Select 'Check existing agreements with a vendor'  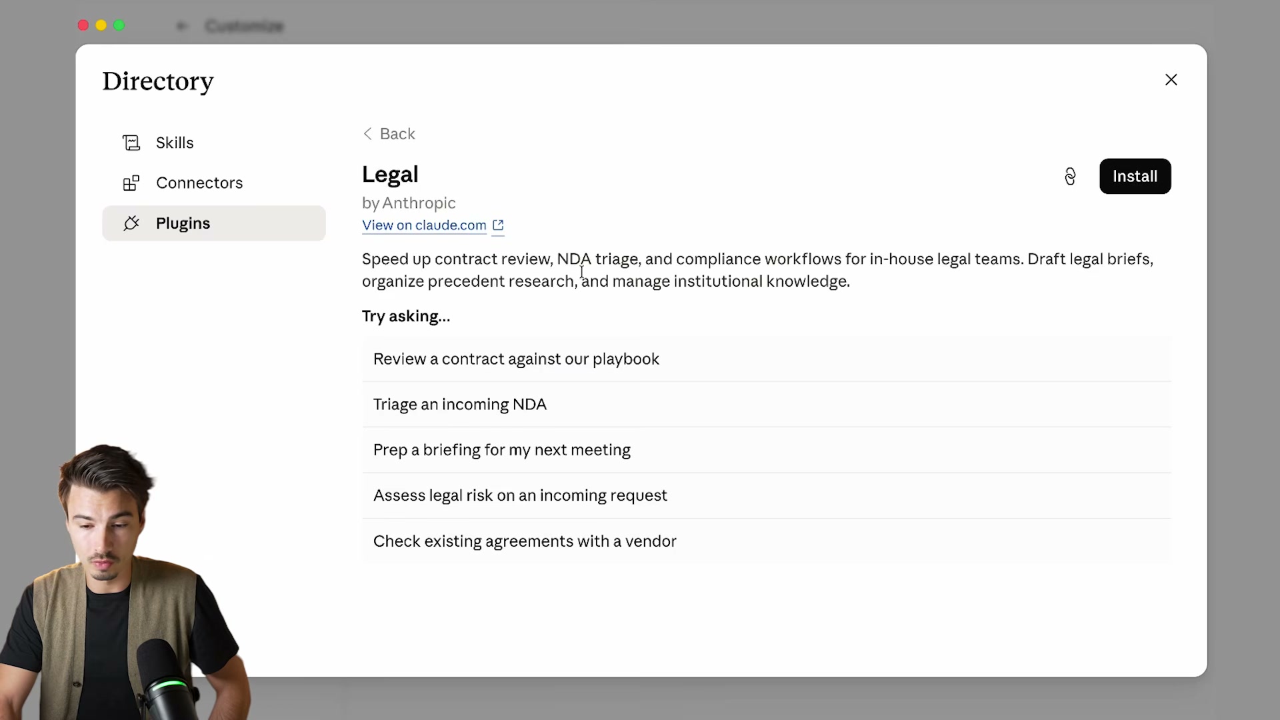(766, 541)
